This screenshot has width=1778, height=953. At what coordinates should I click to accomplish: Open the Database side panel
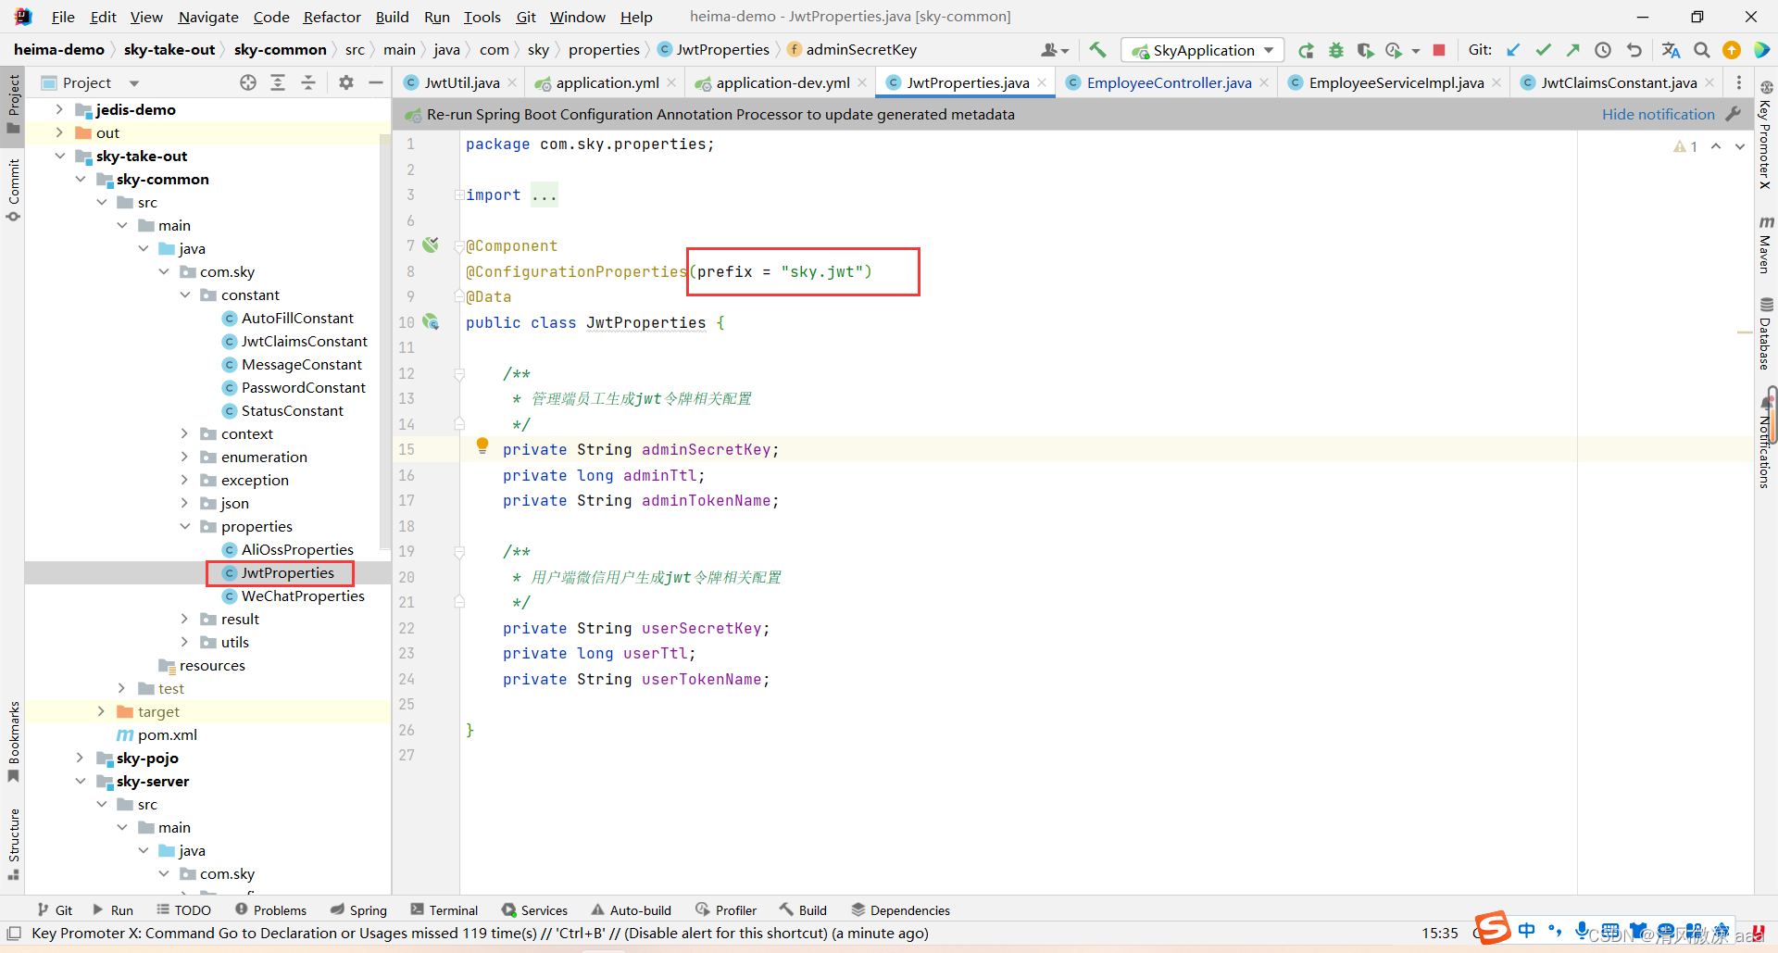tap(1766, 333)
